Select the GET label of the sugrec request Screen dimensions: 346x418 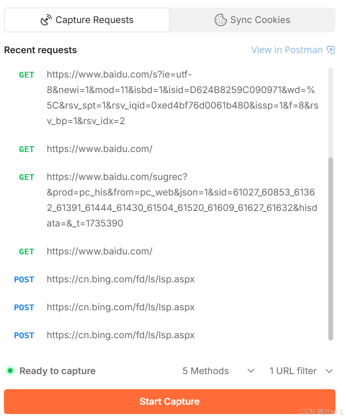tap(27, 177)
